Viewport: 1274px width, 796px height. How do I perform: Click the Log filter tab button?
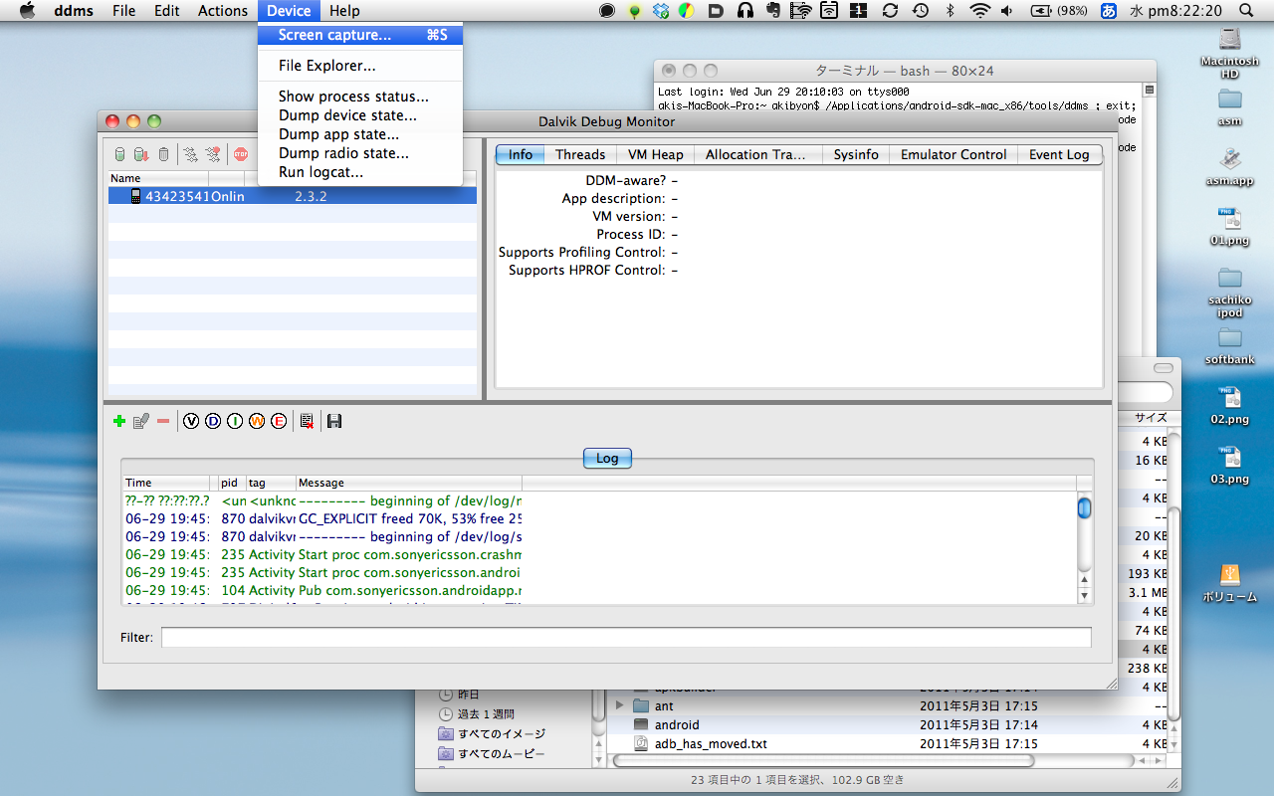[x=607, y=458]
